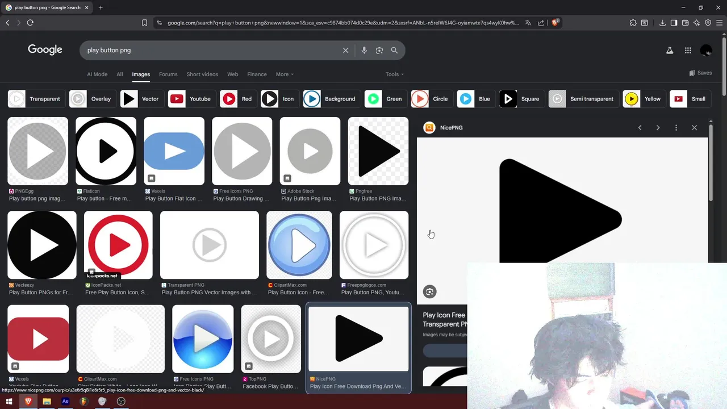
Task: Open the Flaticon black play button thumbnail
Action: click(x=106, y=151)
